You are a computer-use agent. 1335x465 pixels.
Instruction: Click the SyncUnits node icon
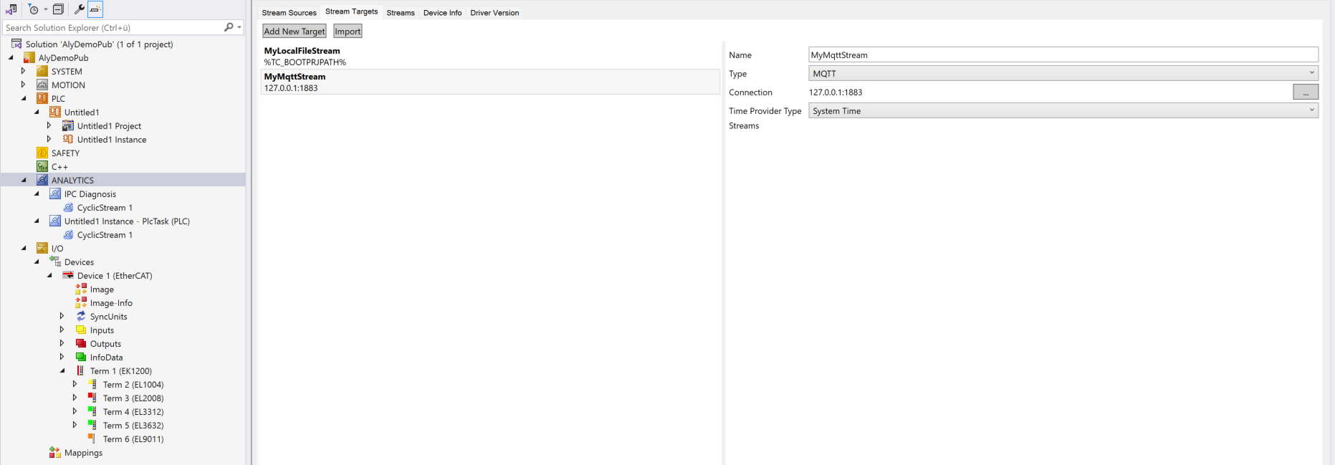coord(81,316)
